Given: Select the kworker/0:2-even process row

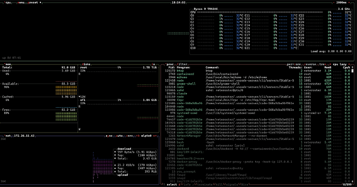Looking at the screenshot, I should tap(257, 159).
